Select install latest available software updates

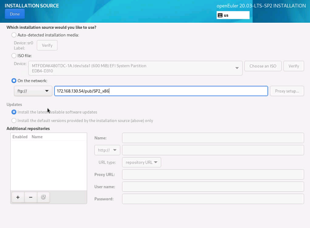point(14,112)
